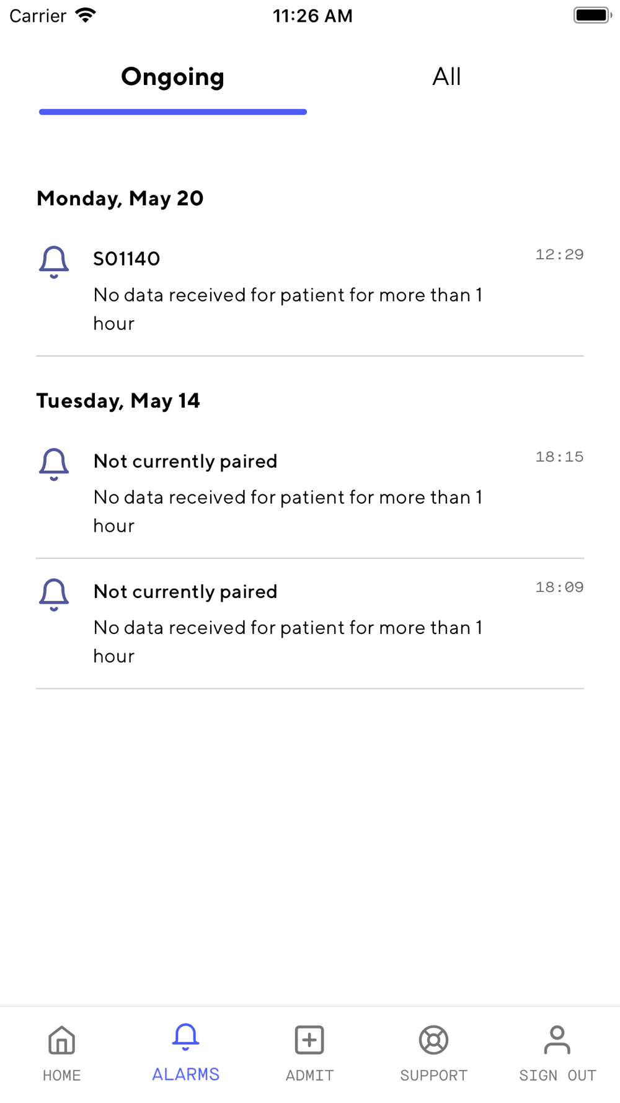Tap bell icon for 18:15 alarm
This screenshot has width=620, height=1103.
coord(54,464)
